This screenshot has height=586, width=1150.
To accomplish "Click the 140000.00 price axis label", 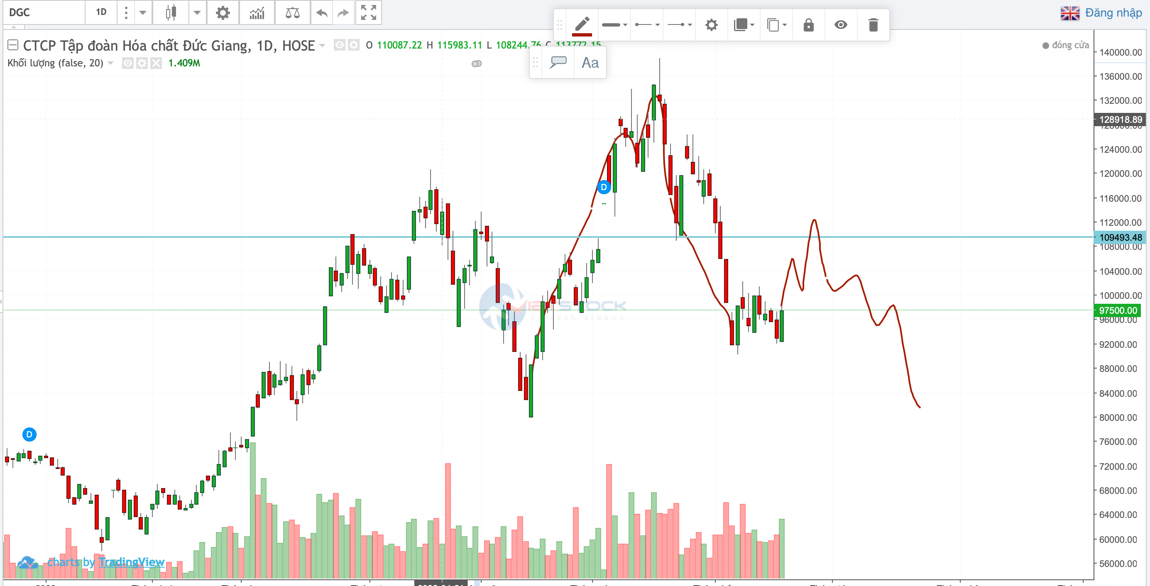I will point(1120,52).
